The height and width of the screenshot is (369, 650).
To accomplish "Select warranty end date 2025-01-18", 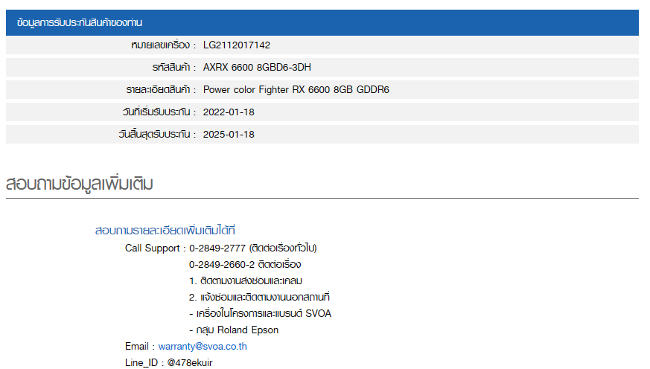I will coord(229,135).
